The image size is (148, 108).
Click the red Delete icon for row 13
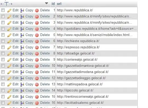click(37, 84)
